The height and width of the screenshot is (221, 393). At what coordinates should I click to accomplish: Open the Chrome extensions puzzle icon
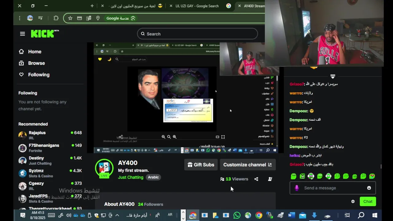click(x=56, y=18)
